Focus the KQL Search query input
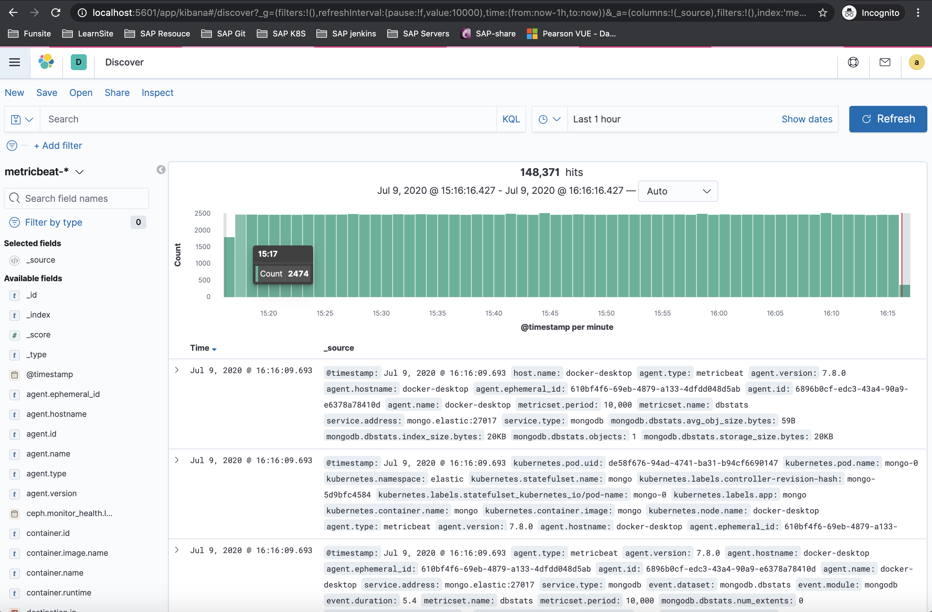932x612 pixels. 268,119
